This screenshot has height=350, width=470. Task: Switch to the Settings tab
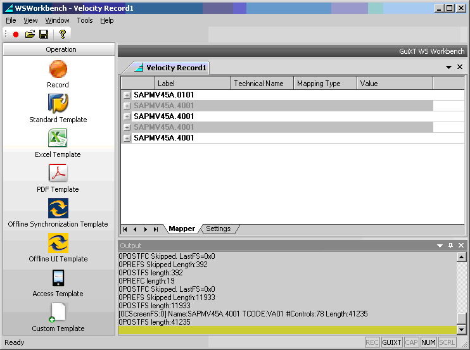pos(218,228)
